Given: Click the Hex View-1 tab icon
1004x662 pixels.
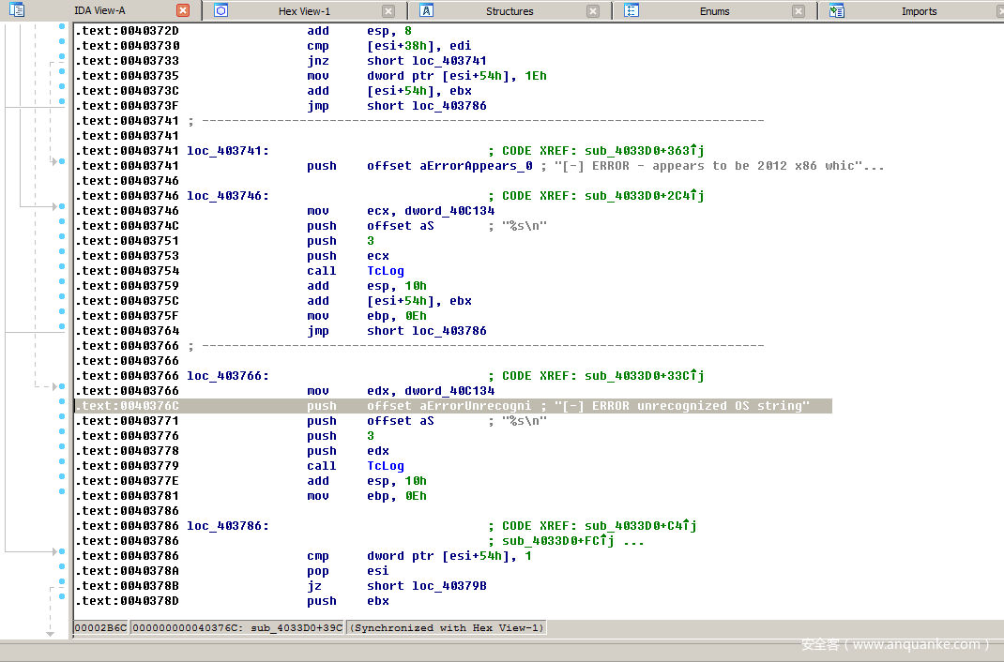Looking at the screenshot, I should 221,10.
